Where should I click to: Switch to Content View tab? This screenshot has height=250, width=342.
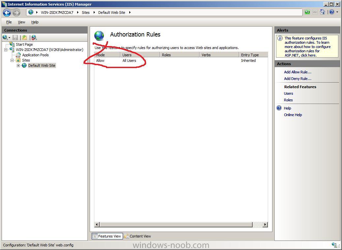pyautogui.click(x=138, y=236)
